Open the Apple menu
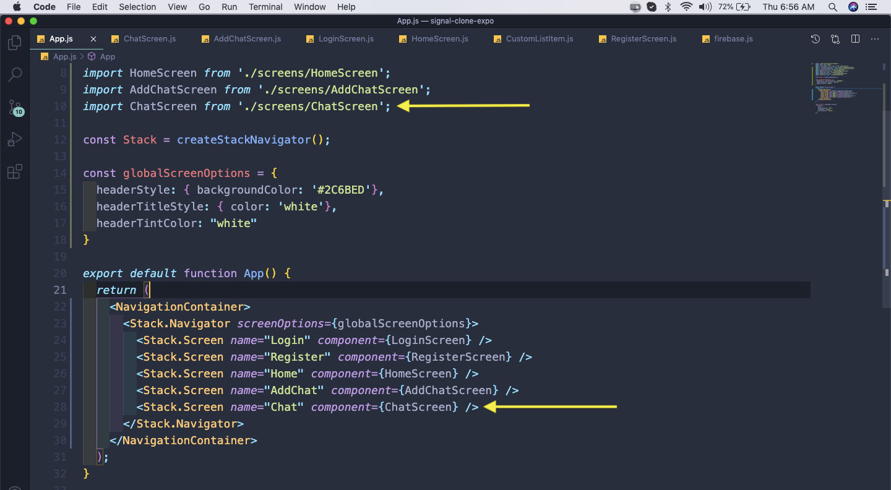The image size is (891, 490). point(17,7)
